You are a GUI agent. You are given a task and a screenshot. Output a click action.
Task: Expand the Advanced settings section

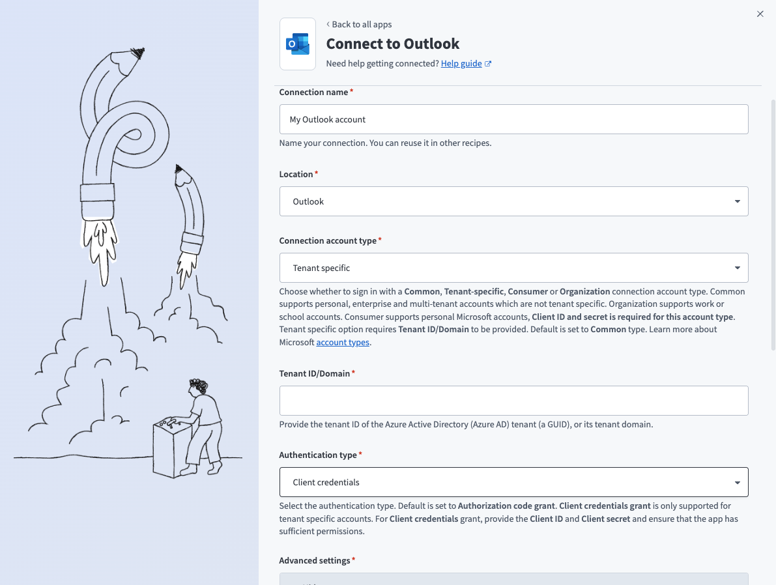point(513,578)
